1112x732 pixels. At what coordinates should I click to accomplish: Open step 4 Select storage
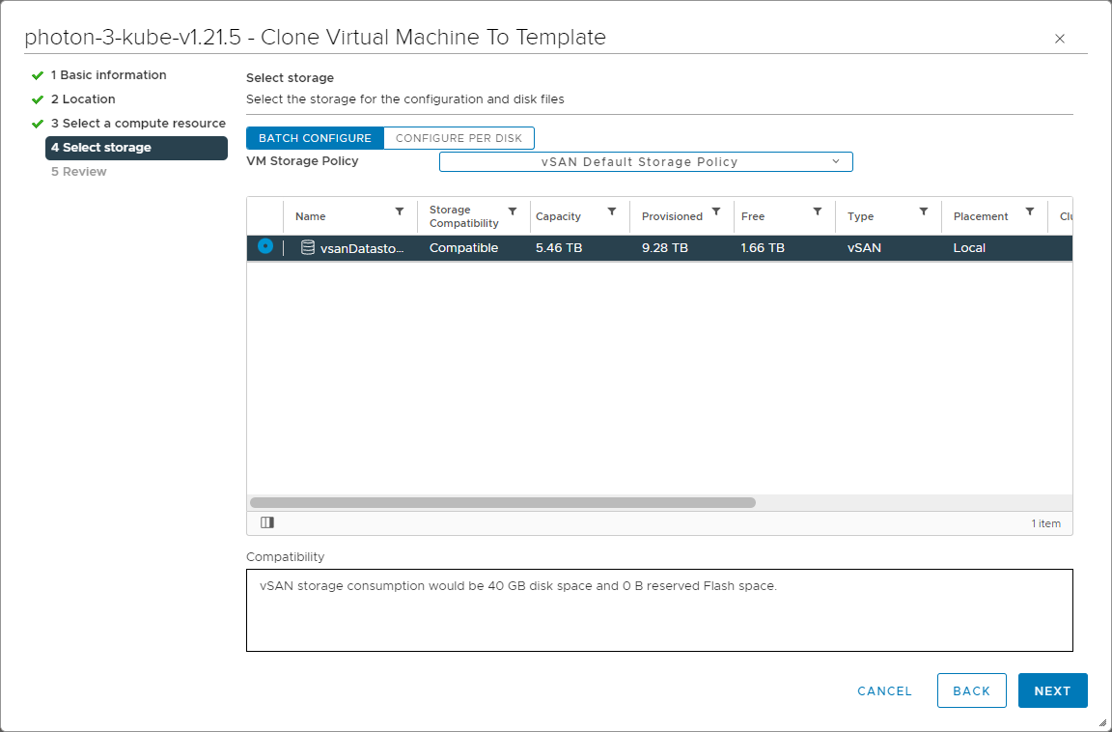click(136, 148)
